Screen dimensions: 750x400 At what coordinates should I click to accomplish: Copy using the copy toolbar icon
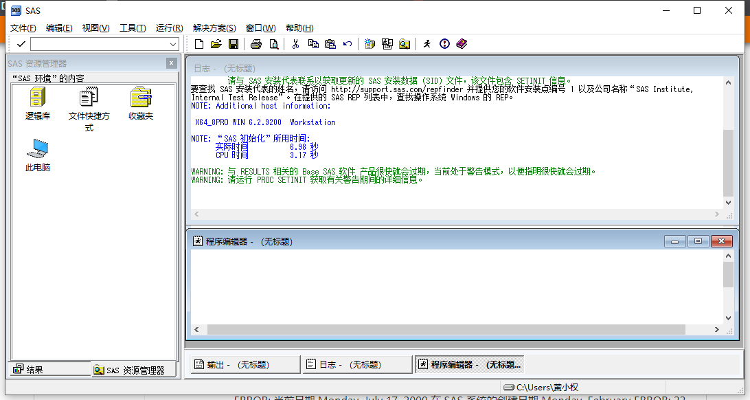click(313, 44)
